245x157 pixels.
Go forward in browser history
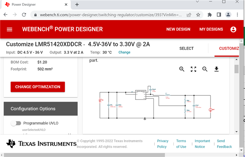coord(15,15)
